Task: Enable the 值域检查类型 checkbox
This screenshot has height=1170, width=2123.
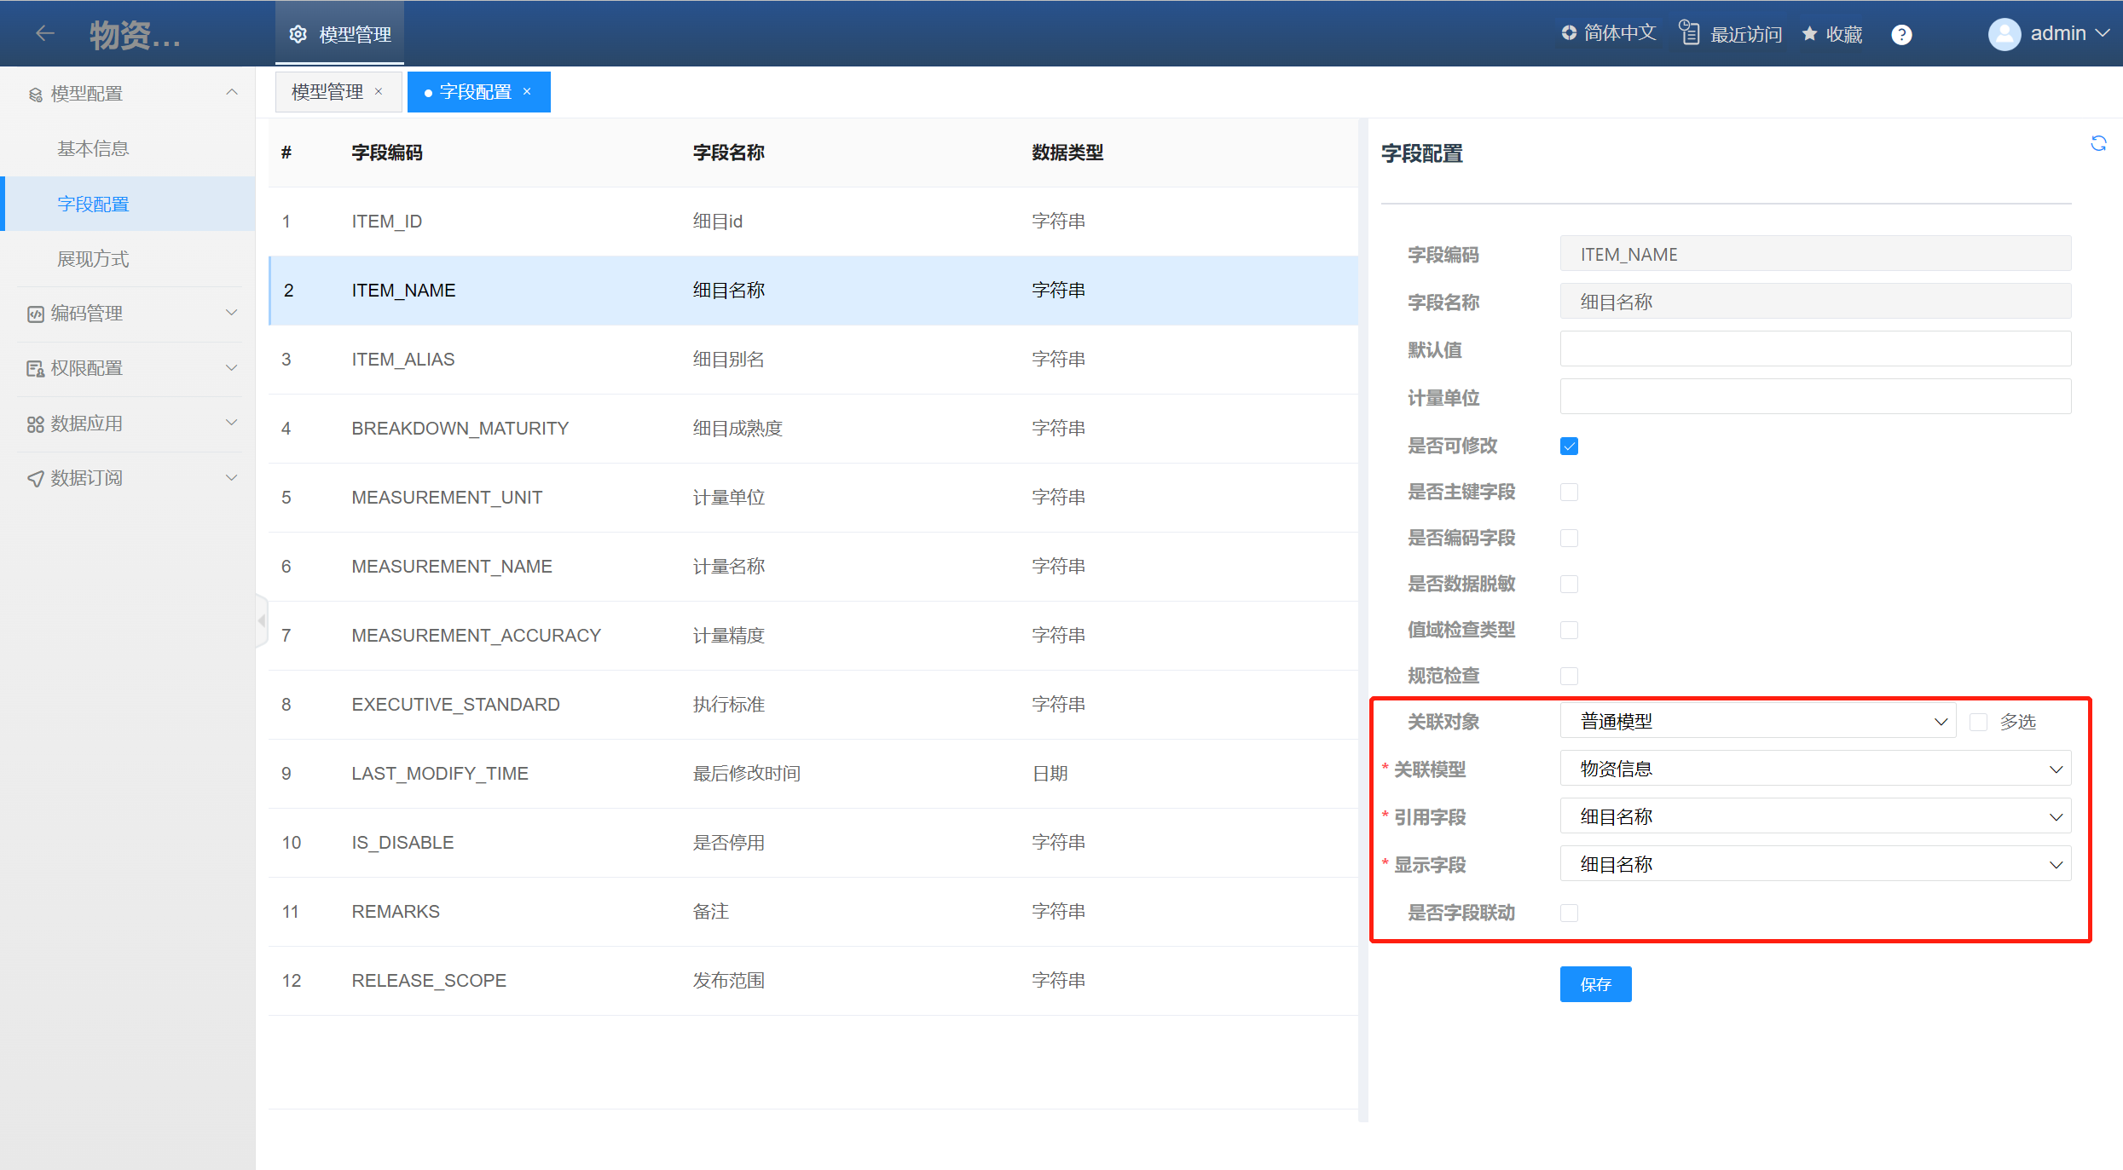Action: (1569, 630)
